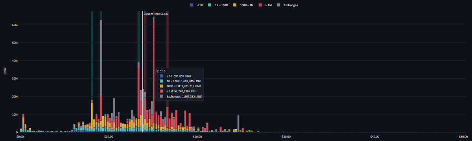Image resolution: width=472 pixels, height=141 pixels.
Task: Click the '$30.00' x-axis label
Action: point(286,137)
